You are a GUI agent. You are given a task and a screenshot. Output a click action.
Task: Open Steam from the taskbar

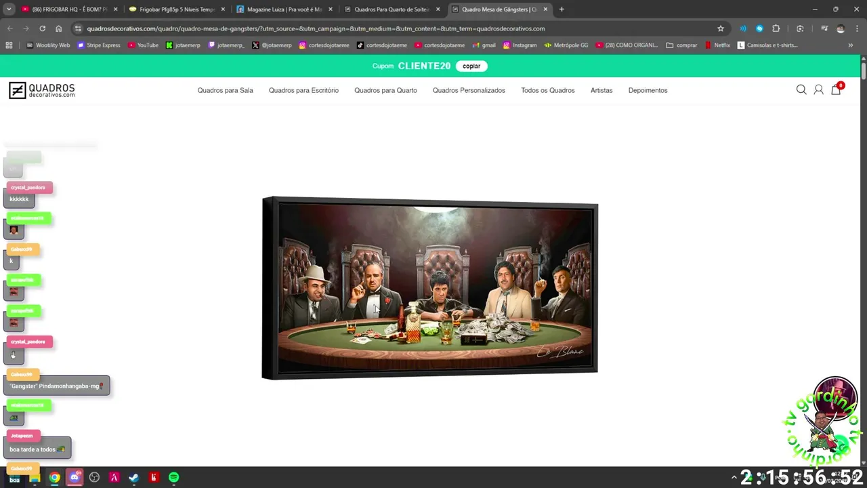coord(134,477)
